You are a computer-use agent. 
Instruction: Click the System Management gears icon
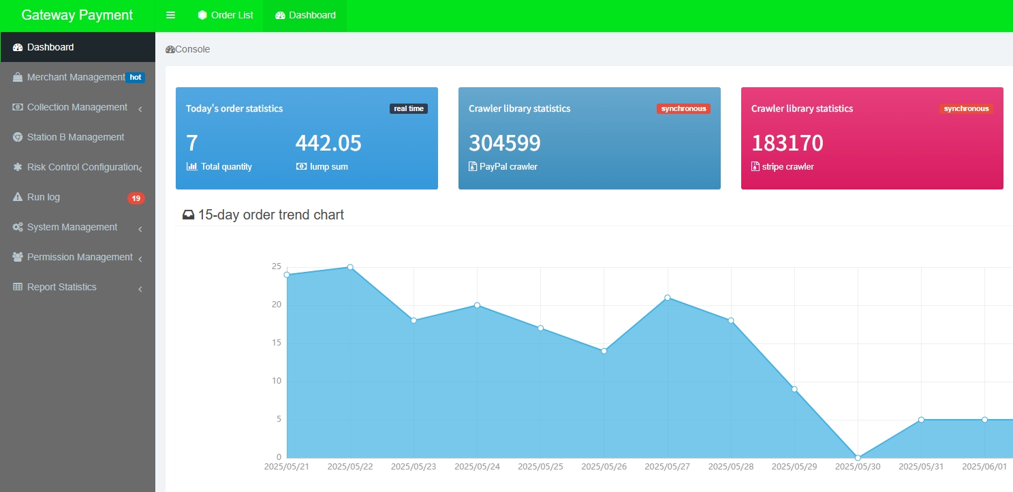(x=18, y=227)
